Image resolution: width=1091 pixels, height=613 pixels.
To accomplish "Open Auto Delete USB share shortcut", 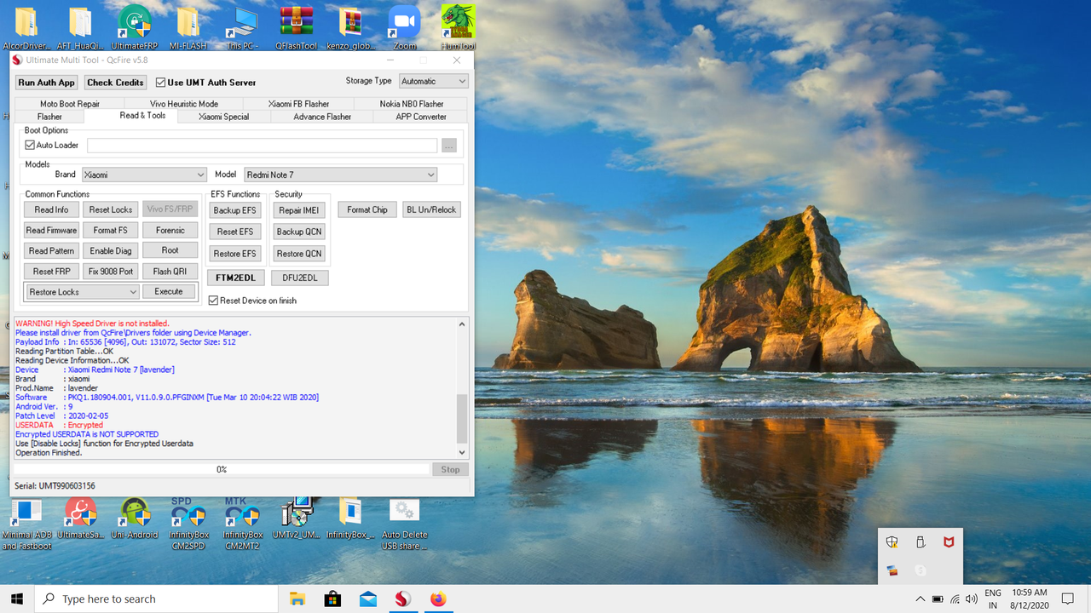I will coord(405,524).
